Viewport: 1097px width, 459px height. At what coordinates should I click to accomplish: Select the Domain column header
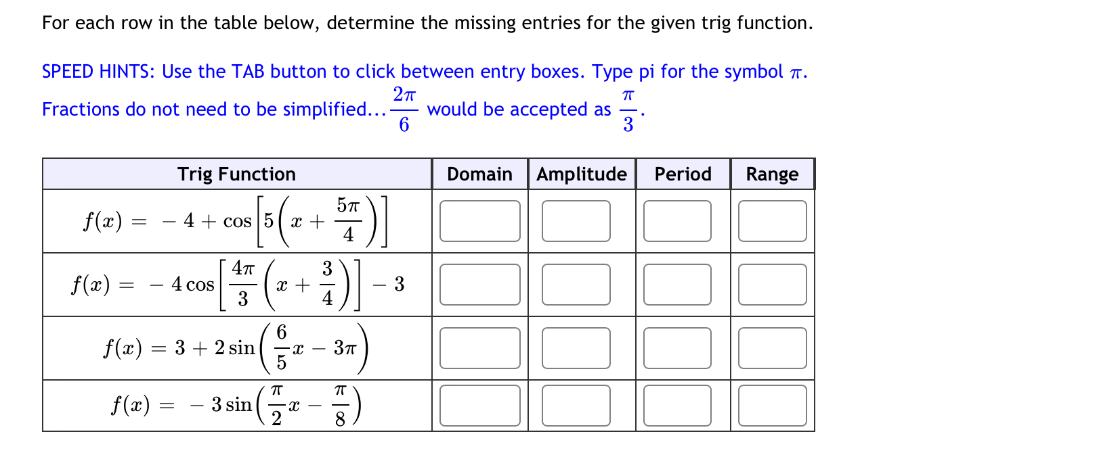(x=479, y=174)
